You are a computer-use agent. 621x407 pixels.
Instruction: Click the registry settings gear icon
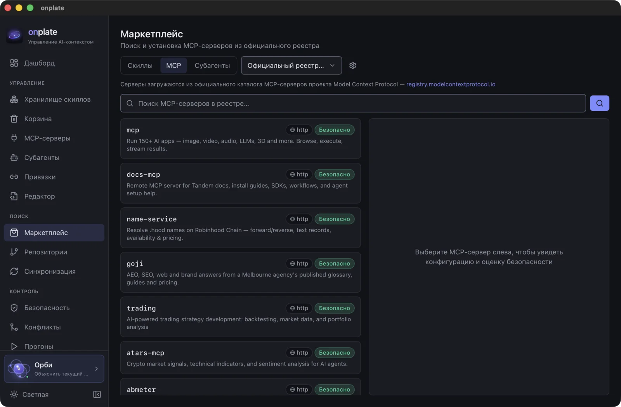352,66
